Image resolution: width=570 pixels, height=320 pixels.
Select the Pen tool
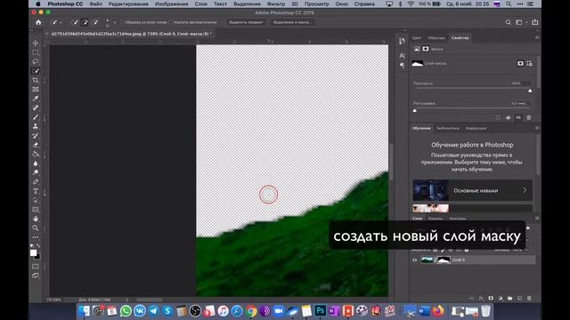click(36, 181)
